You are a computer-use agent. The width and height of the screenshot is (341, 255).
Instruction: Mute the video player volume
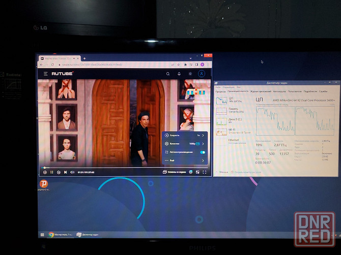click(x=72, y=172)
